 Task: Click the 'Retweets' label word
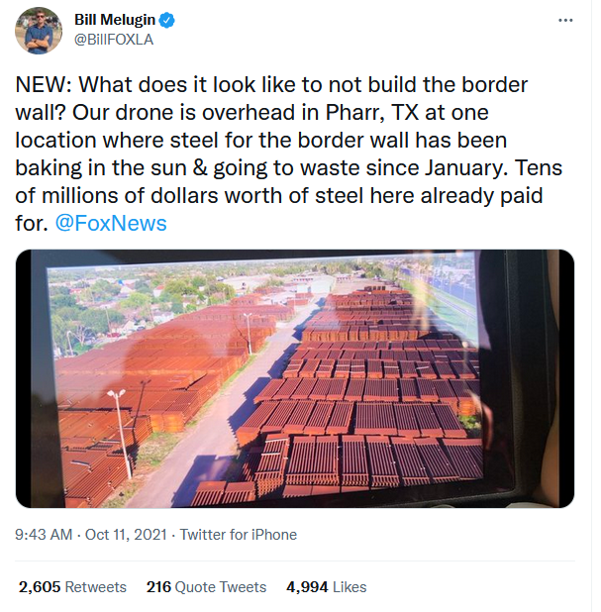(94, 587)
